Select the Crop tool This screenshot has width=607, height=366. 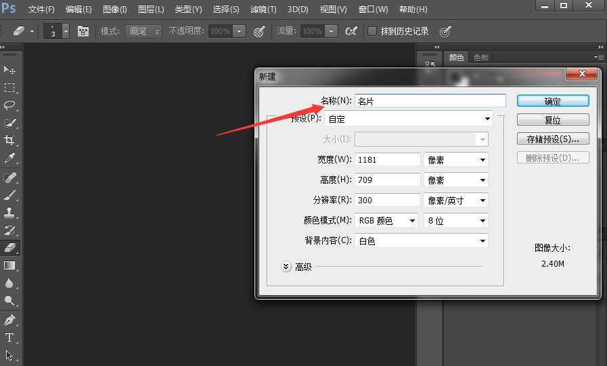(x=9, y=140)
